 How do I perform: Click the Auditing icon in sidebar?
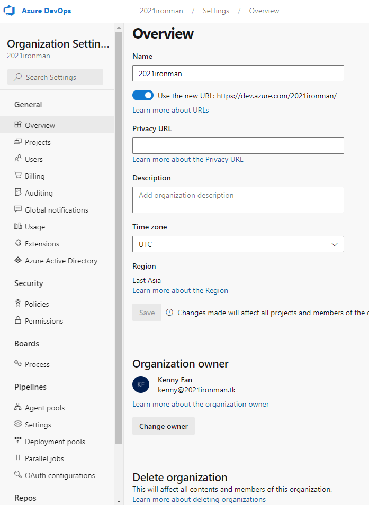(18, 193)
